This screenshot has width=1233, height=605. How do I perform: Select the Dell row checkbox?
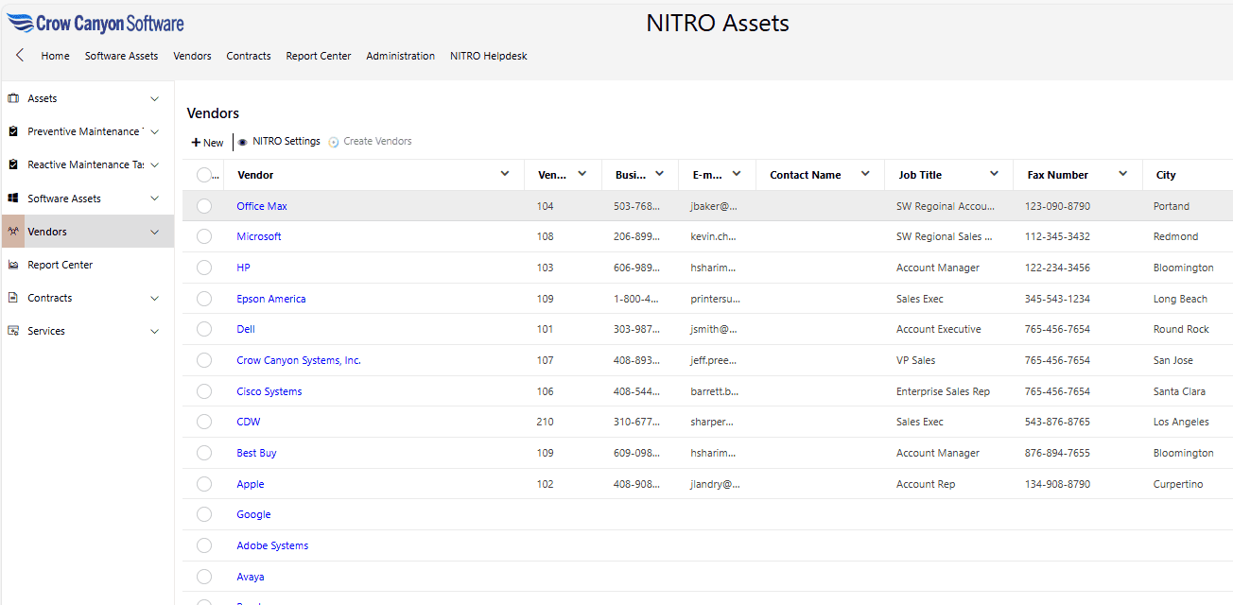coord(204,329)
